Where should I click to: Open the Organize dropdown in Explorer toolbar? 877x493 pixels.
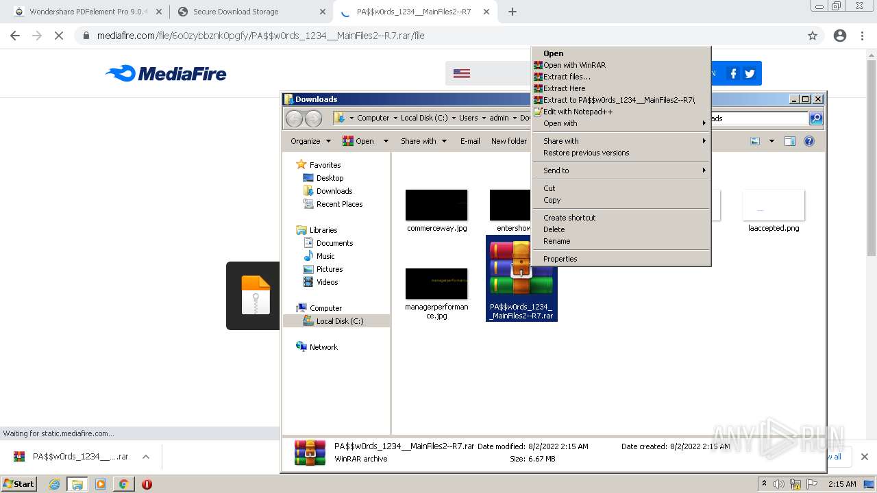(x=310, y=141)
